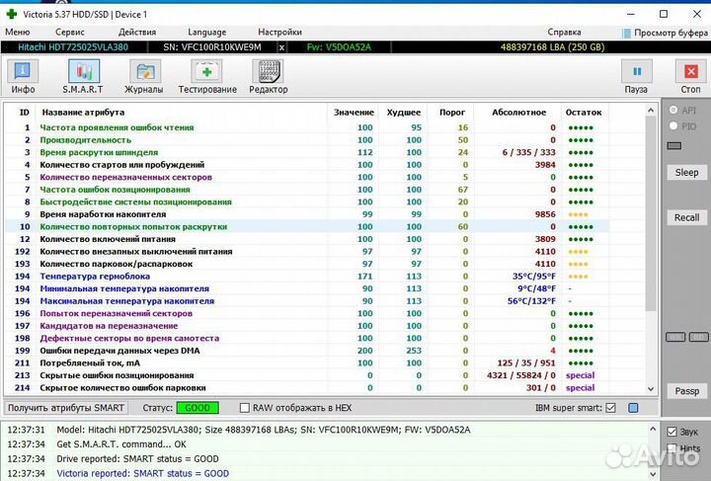Open the Language menu
Image resolution: width=711 pixels, height=481 pixels.
pos(205,32)
